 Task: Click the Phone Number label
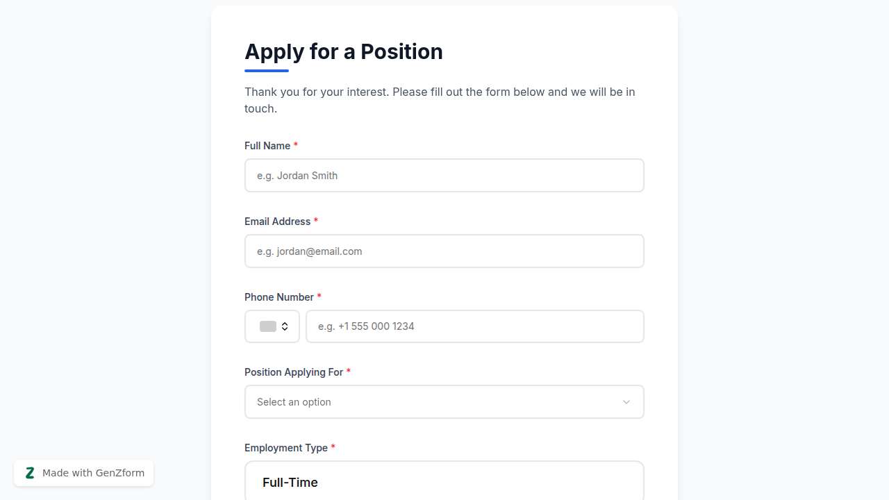pyautogui.click(x=279, y=297)
